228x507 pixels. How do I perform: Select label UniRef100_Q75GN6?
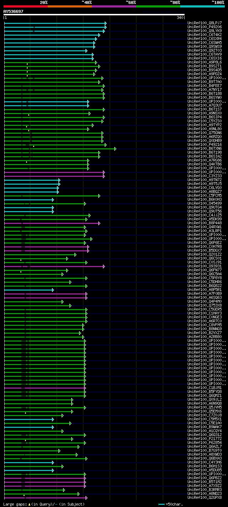[x=205, y=133]
